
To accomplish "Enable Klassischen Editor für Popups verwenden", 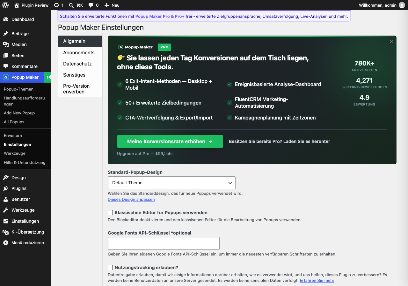I will click(110, 213).
